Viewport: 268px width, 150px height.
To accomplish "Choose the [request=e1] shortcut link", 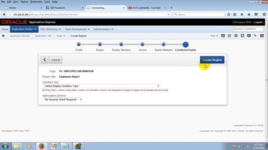I will tap(118, 90).
